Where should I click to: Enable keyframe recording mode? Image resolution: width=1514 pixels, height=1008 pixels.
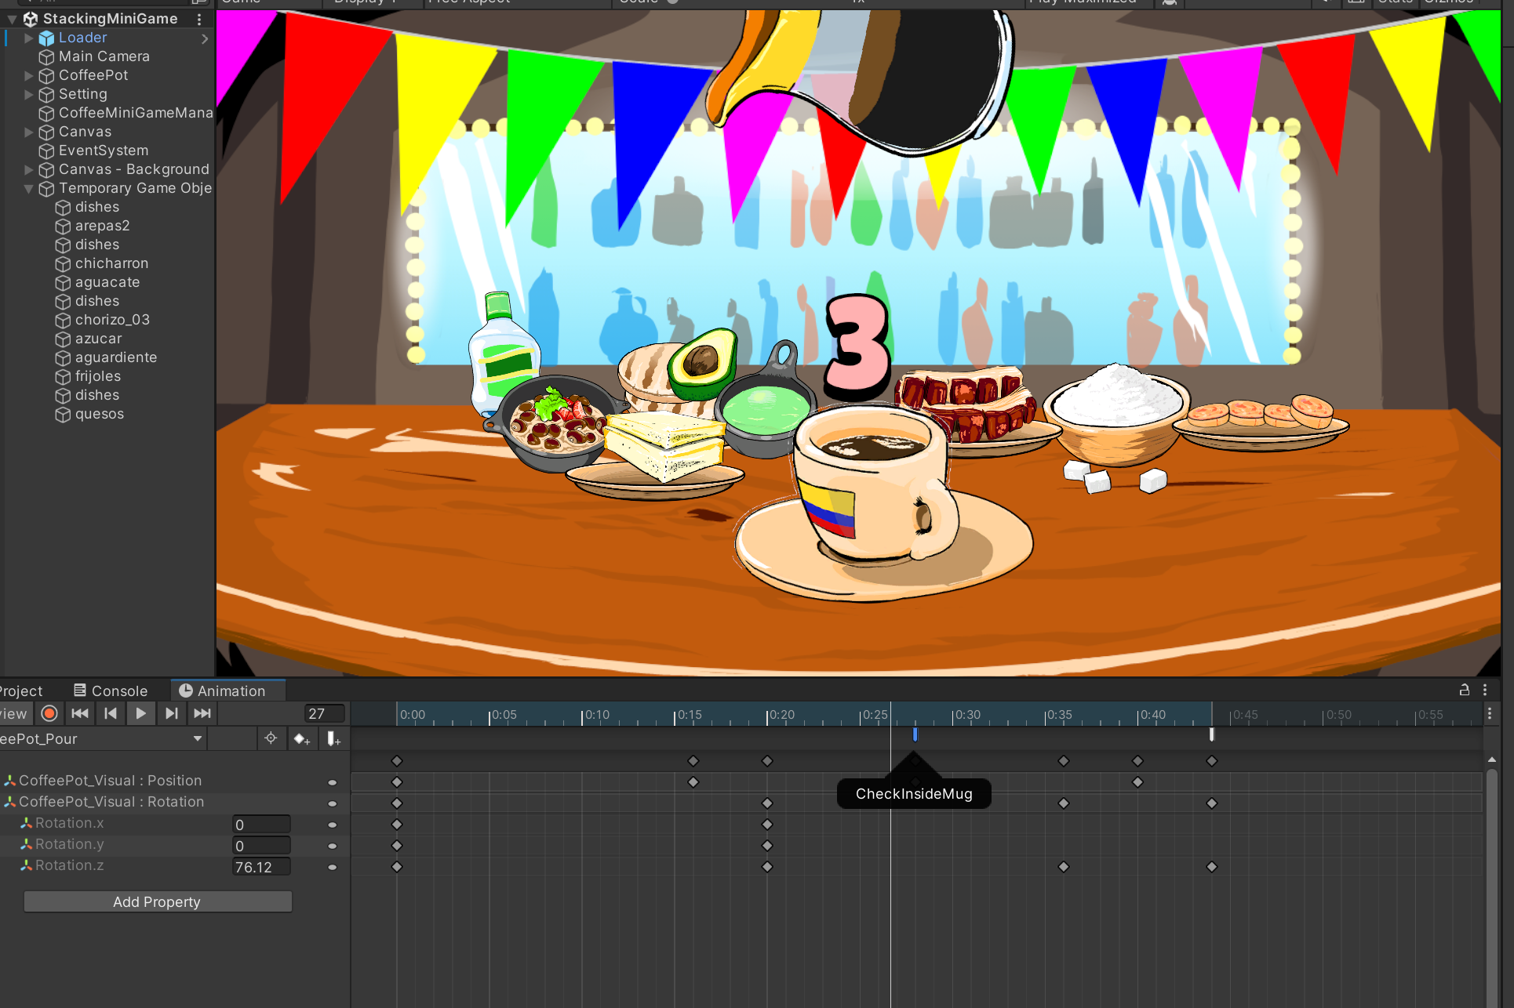[49, 713]
